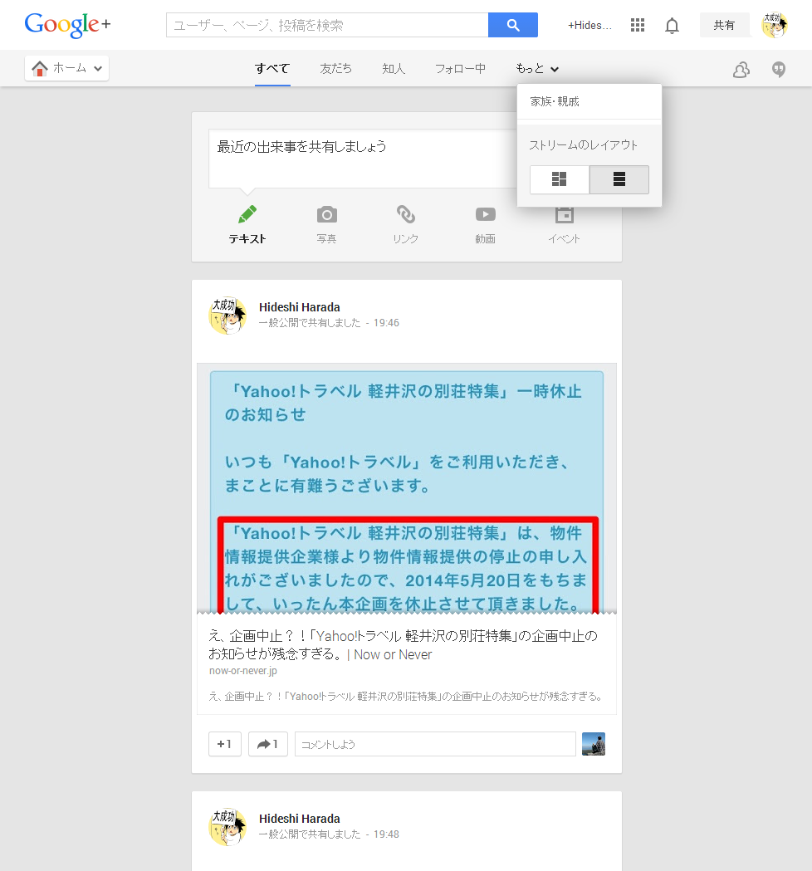The image size is (812, 871).
Task: Switch to the 友だち tab
Action: coord(335,69)
